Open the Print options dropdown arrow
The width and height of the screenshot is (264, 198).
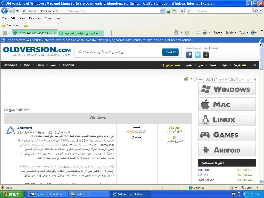(210, 32)
